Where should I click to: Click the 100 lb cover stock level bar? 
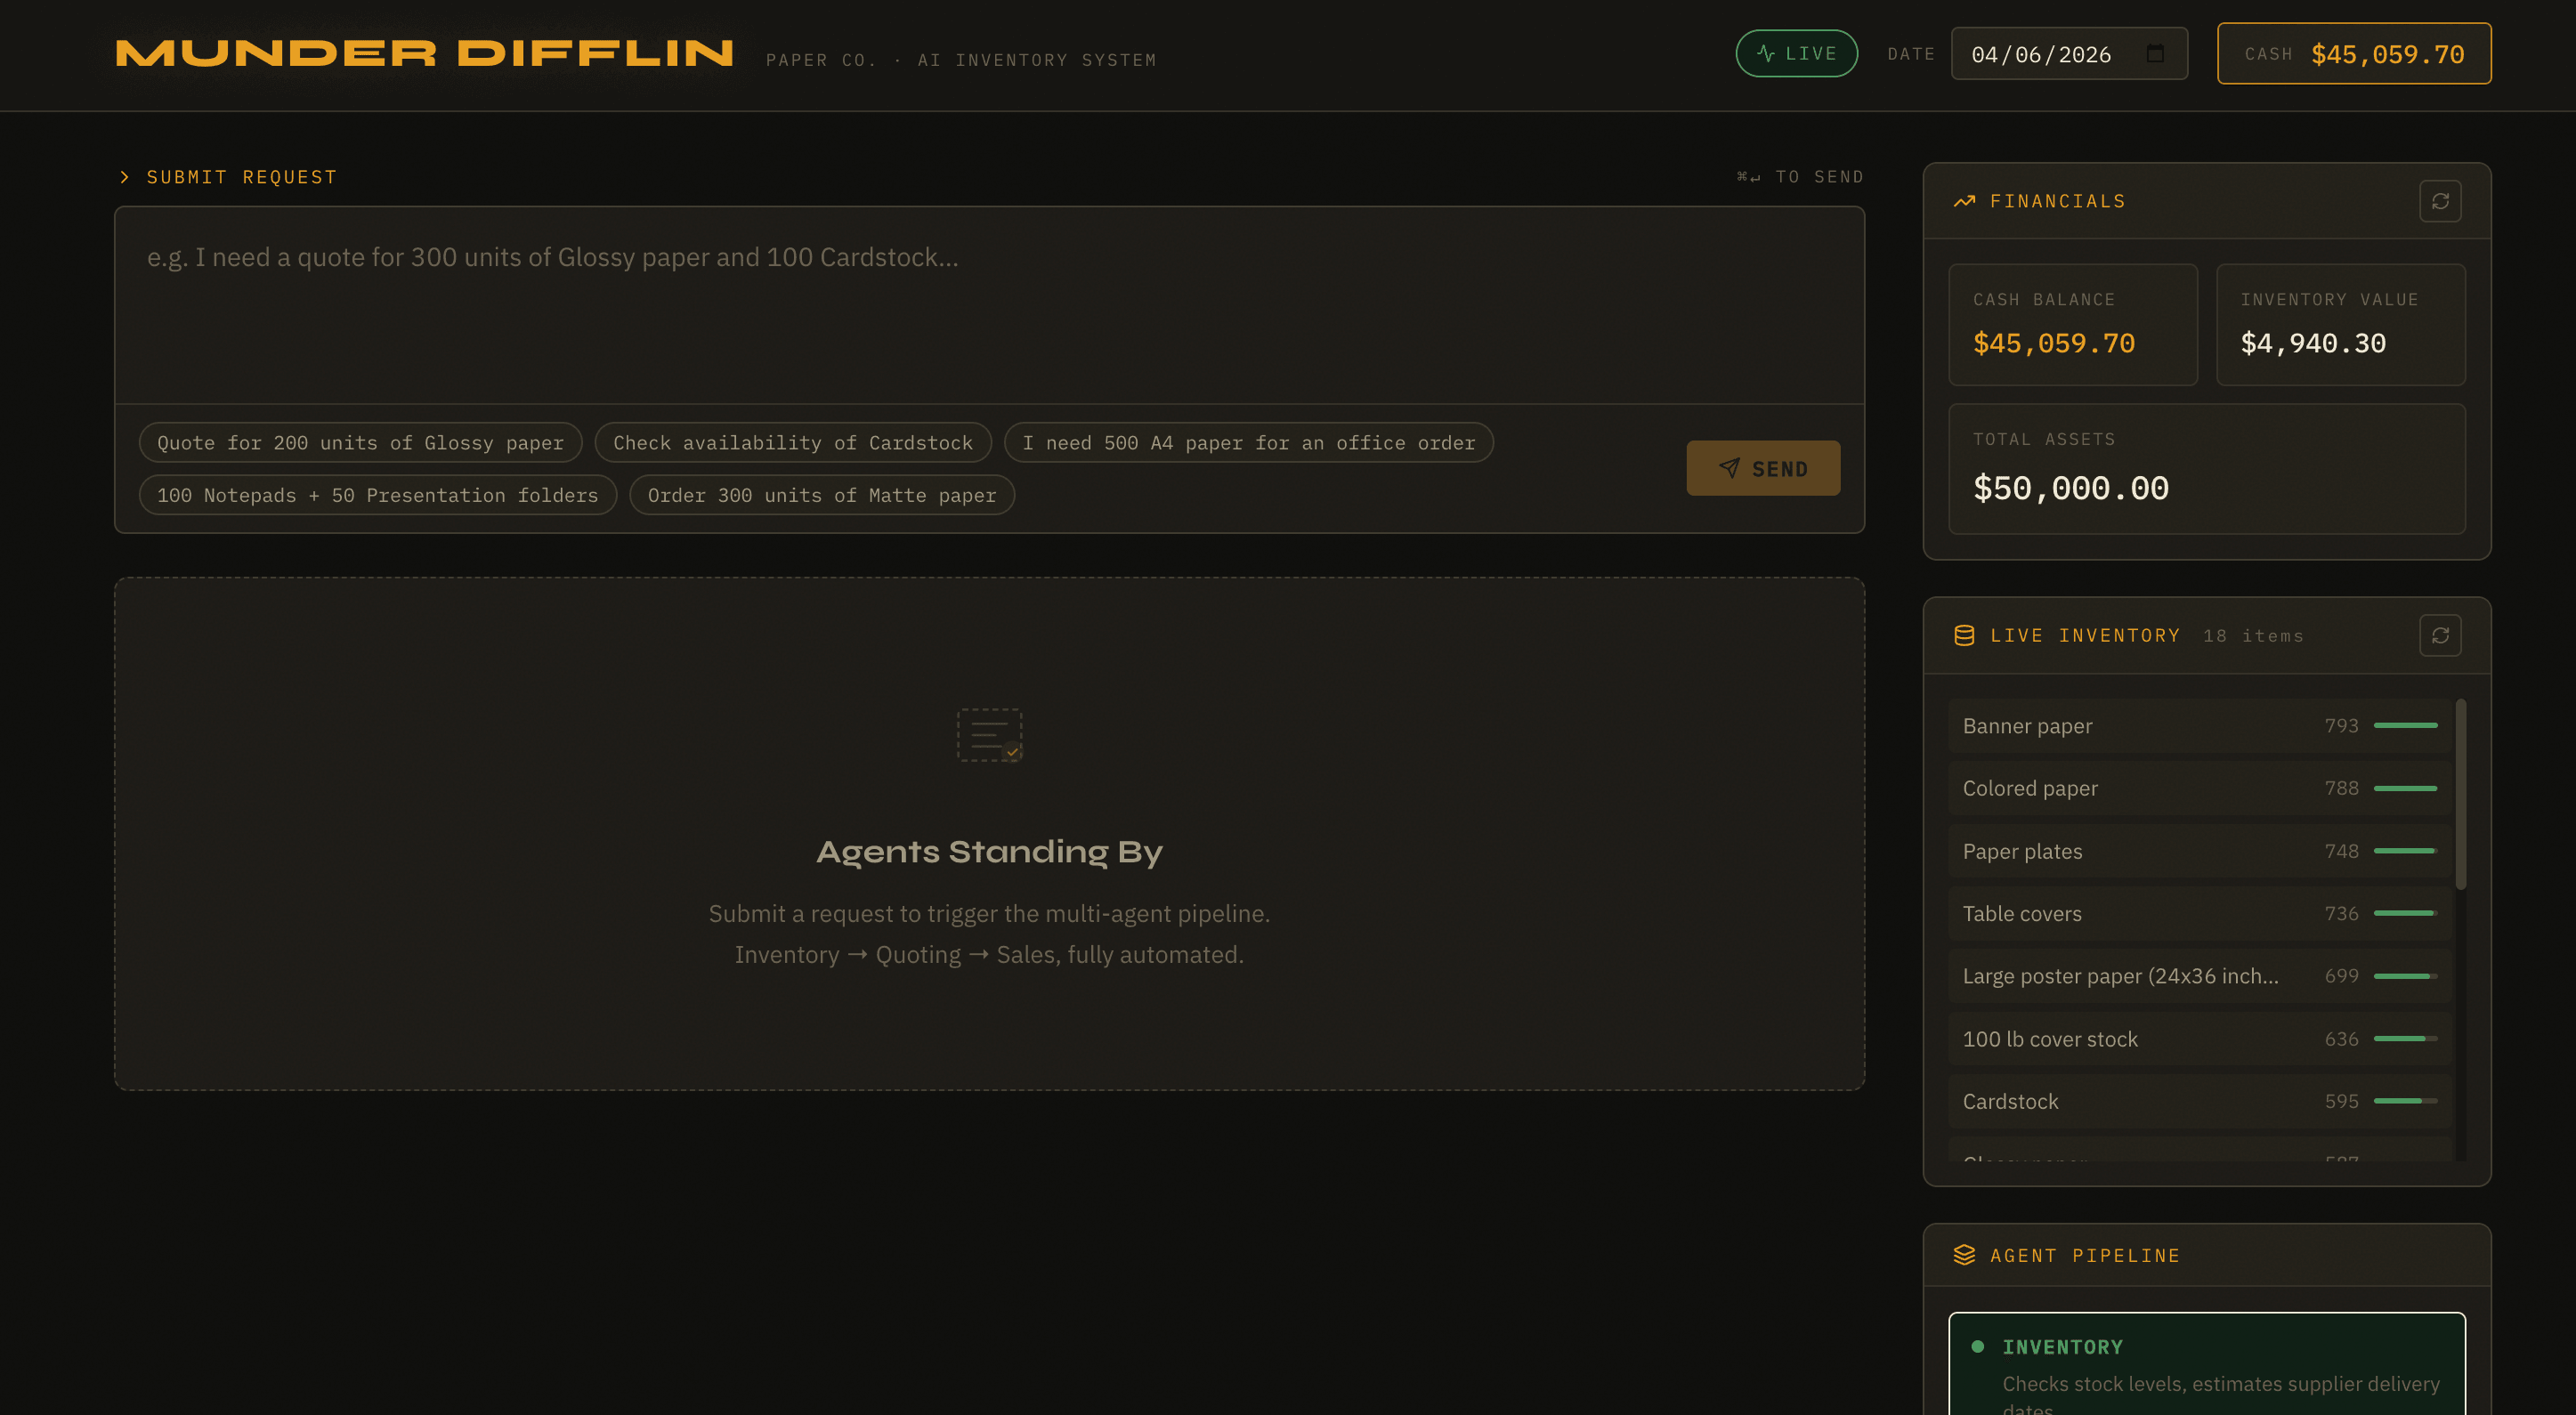2405,1038
